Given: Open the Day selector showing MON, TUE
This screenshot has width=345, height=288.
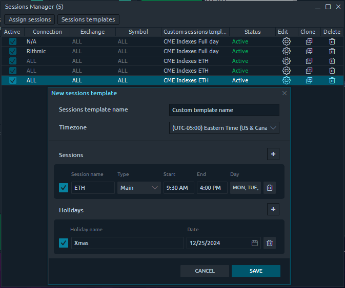Looking at the screenshot, I should click(246, 188).
